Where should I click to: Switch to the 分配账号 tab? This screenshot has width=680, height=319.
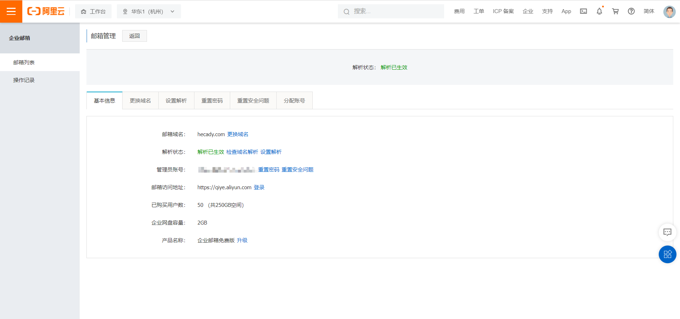[294, 101]
